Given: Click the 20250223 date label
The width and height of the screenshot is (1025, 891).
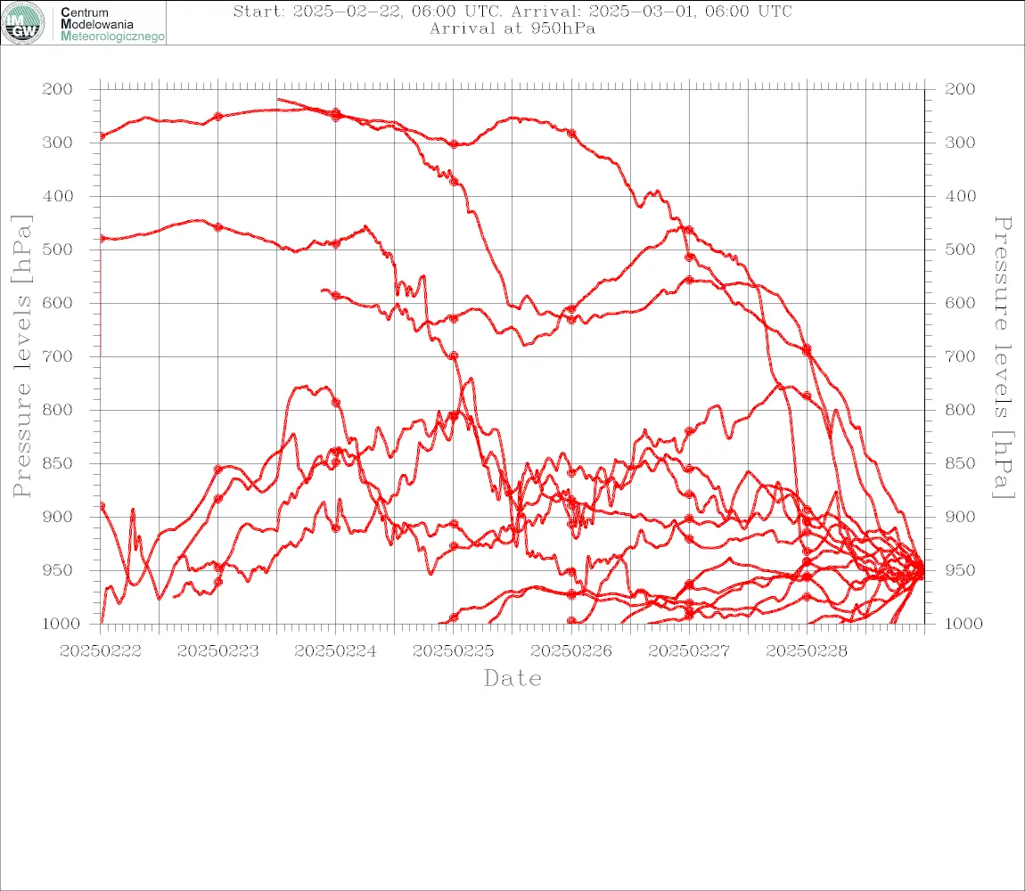Looking at the screenshot, I should (x=218, y=651).
